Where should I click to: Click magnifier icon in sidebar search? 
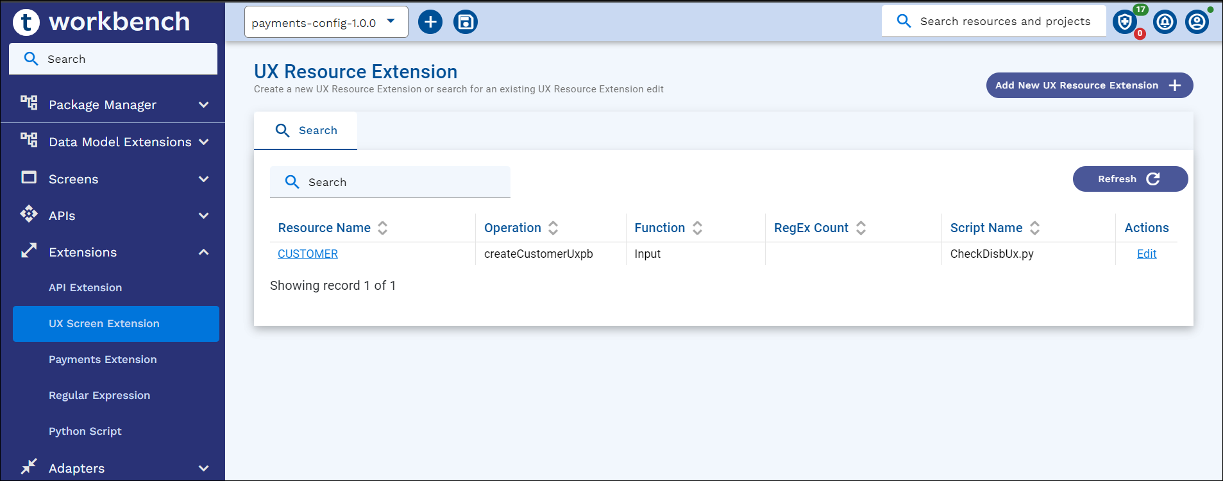[31, 58]
